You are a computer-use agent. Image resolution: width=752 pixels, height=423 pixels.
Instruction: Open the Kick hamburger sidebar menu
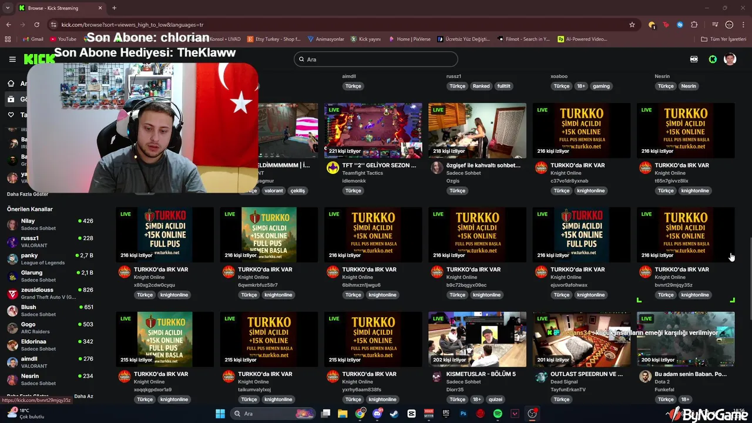(x=12, y=59)
